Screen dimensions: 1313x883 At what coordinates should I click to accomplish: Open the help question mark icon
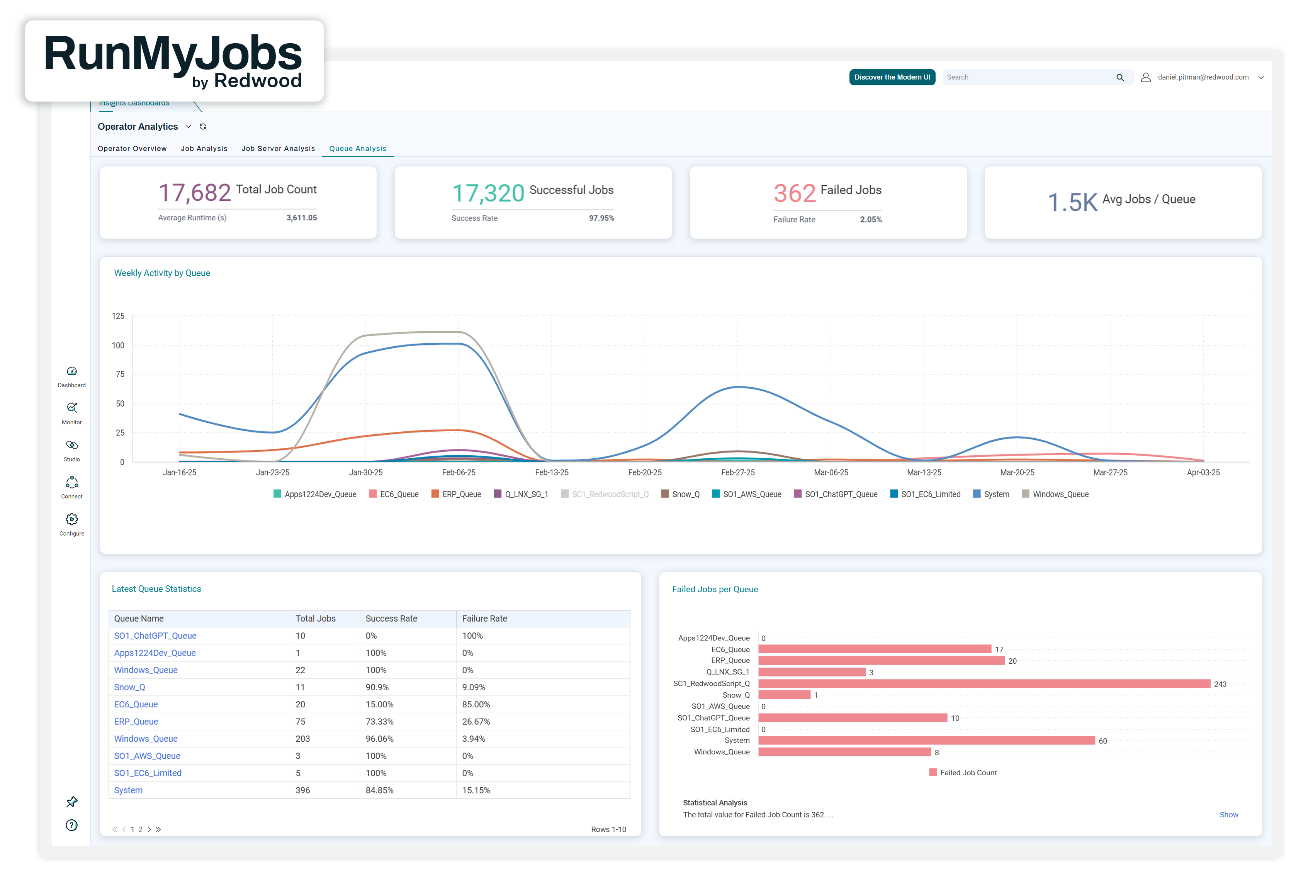pyautogui.click(x=71, y=825)
